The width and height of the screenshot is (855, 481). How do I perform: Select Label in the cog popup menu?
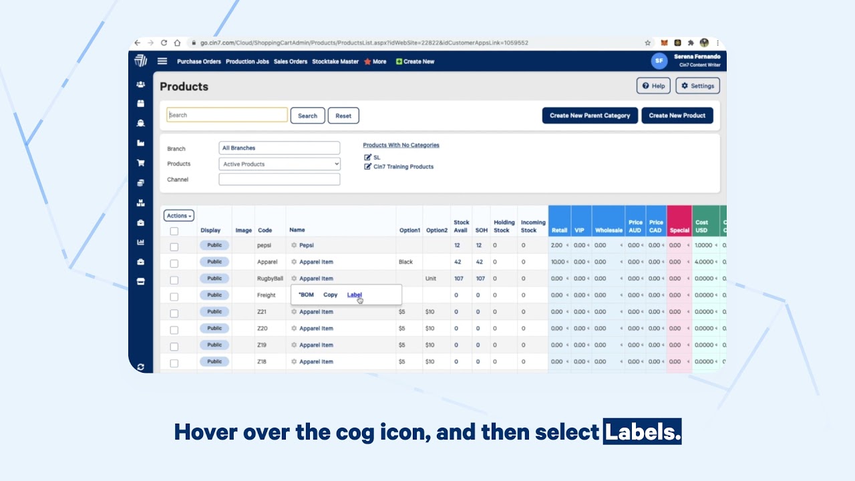coord(355,295)
